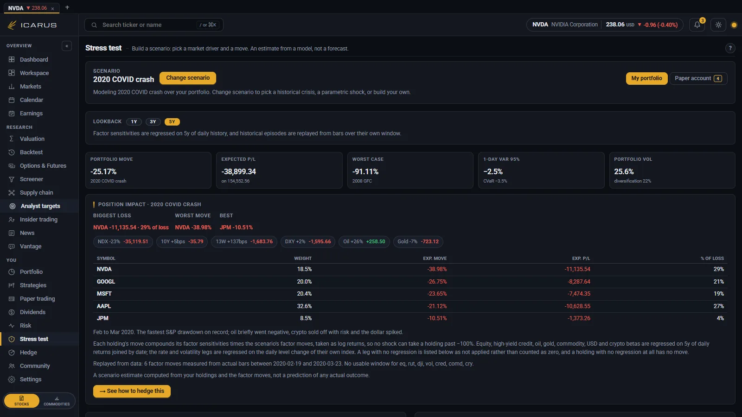Close the NVDA tab

click(52, 8)
